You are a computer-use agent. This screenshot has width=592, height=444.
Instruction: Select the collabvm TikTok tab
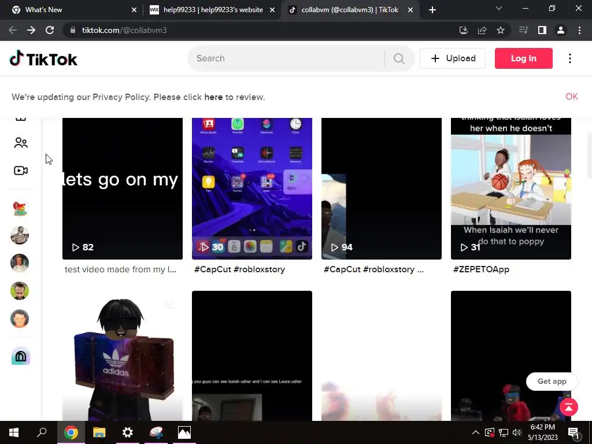click(349, 10)
